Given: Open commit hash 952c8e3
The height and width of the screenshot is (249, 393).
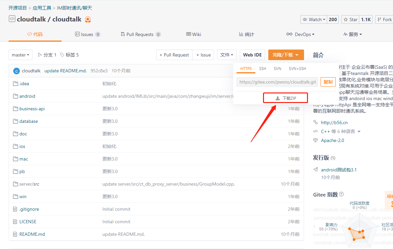Looking at the screenshot, I should 99,71.
